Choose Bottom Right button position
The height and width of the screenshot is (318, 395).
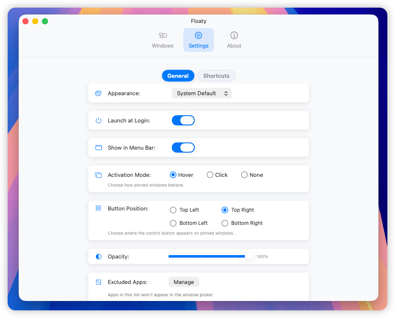point(242,223)
